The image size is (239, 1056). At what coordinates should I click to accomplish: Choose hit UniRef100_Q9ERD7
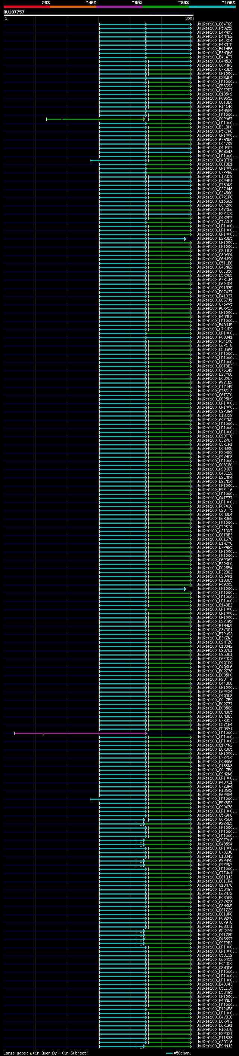(x=214, y=90)
